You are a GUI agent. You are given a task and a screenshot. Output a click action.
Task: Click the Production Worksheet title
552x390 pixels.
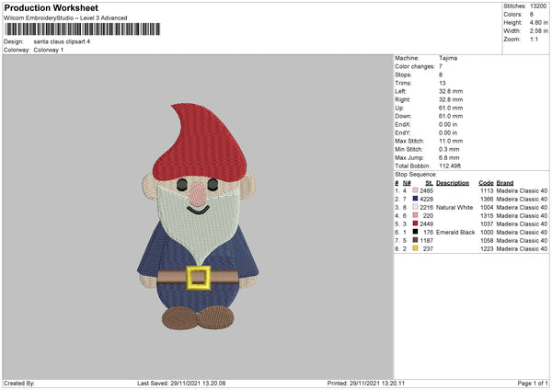tap(51, 7)
